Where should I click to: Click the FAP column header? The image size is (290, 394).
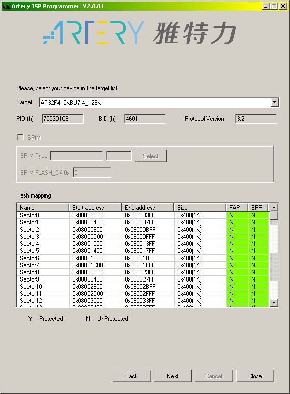[x=237, y=207]
